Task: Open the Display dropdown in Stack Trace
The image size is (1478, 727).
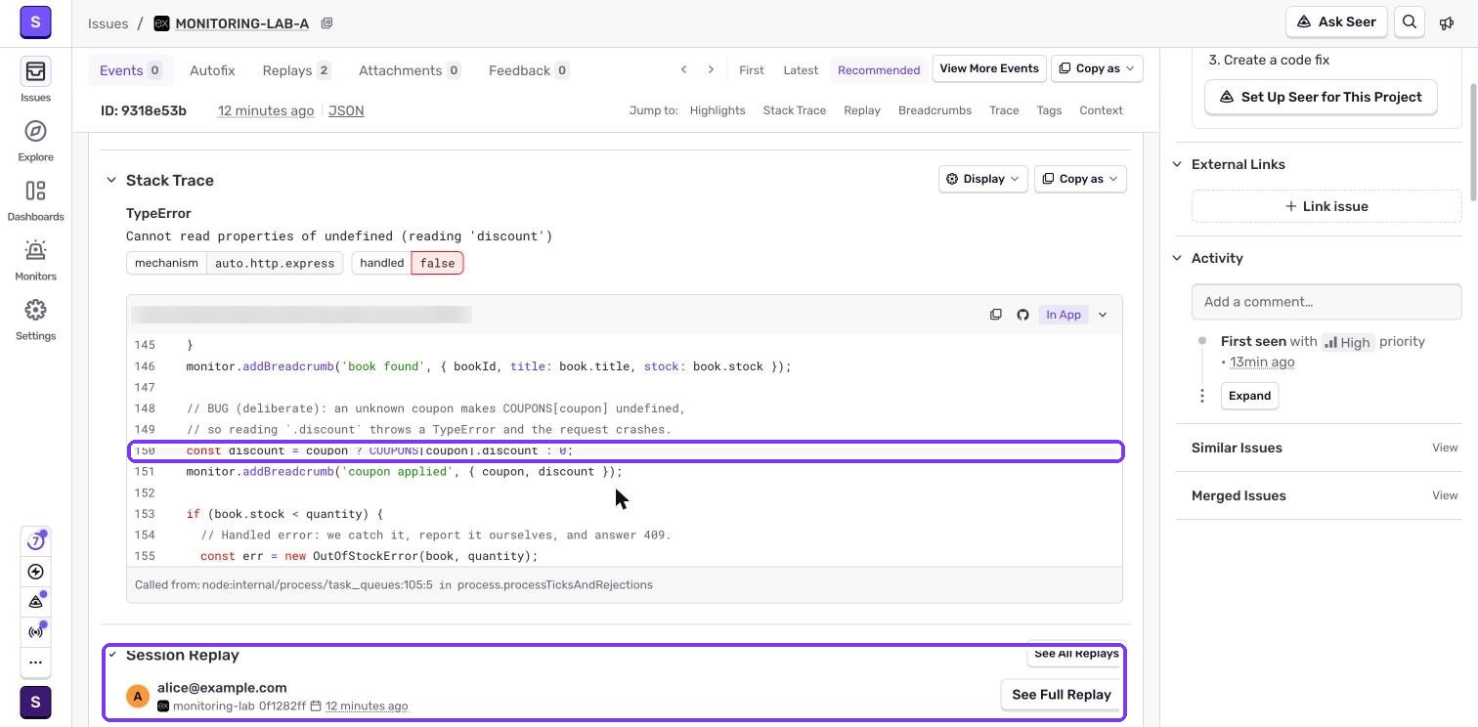Action: click(982, 179)
